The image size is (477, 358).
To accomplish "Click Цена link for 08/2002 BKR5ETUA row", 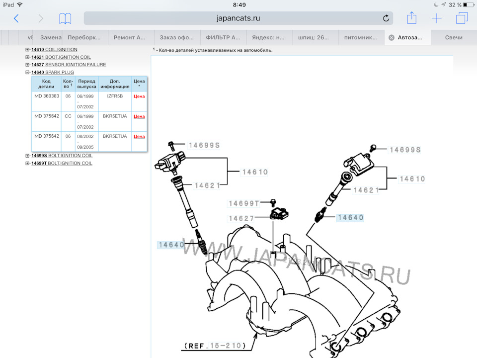I will click(x=139, y=136).
